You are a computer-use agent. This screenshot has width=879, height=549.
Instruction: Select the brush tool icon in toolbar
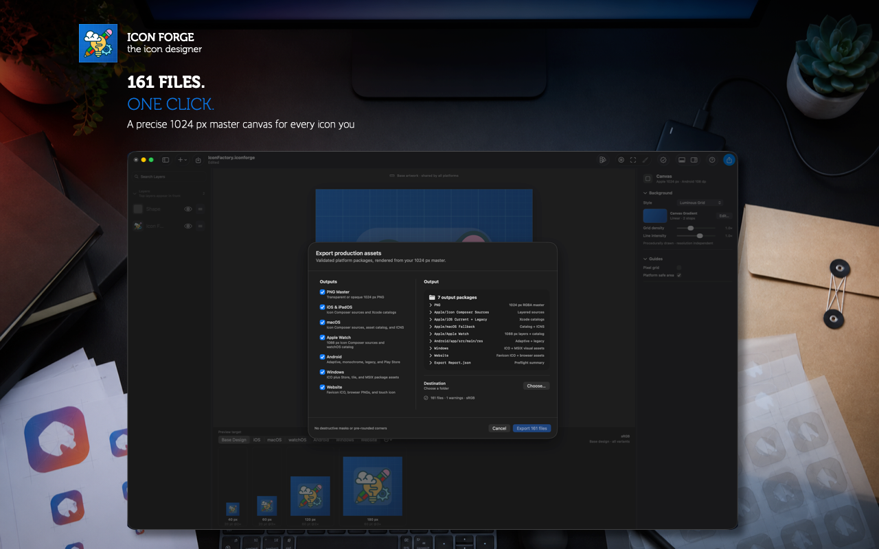pos(645,160)
